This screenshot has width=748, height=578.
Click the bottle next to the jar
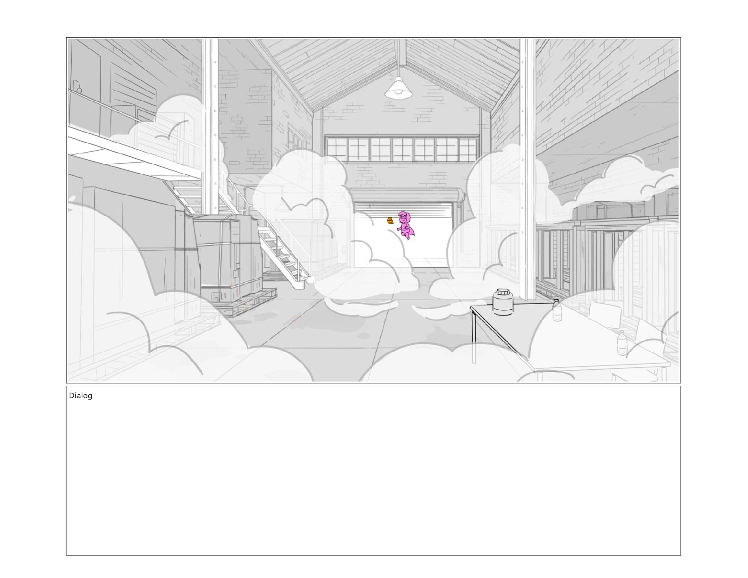556,310
